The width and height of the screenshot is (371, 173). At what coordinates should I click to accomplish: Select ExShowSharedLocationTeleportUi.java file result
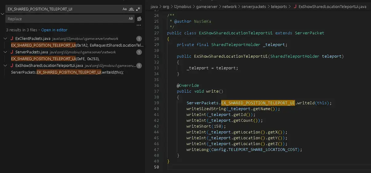coord(49,66)
